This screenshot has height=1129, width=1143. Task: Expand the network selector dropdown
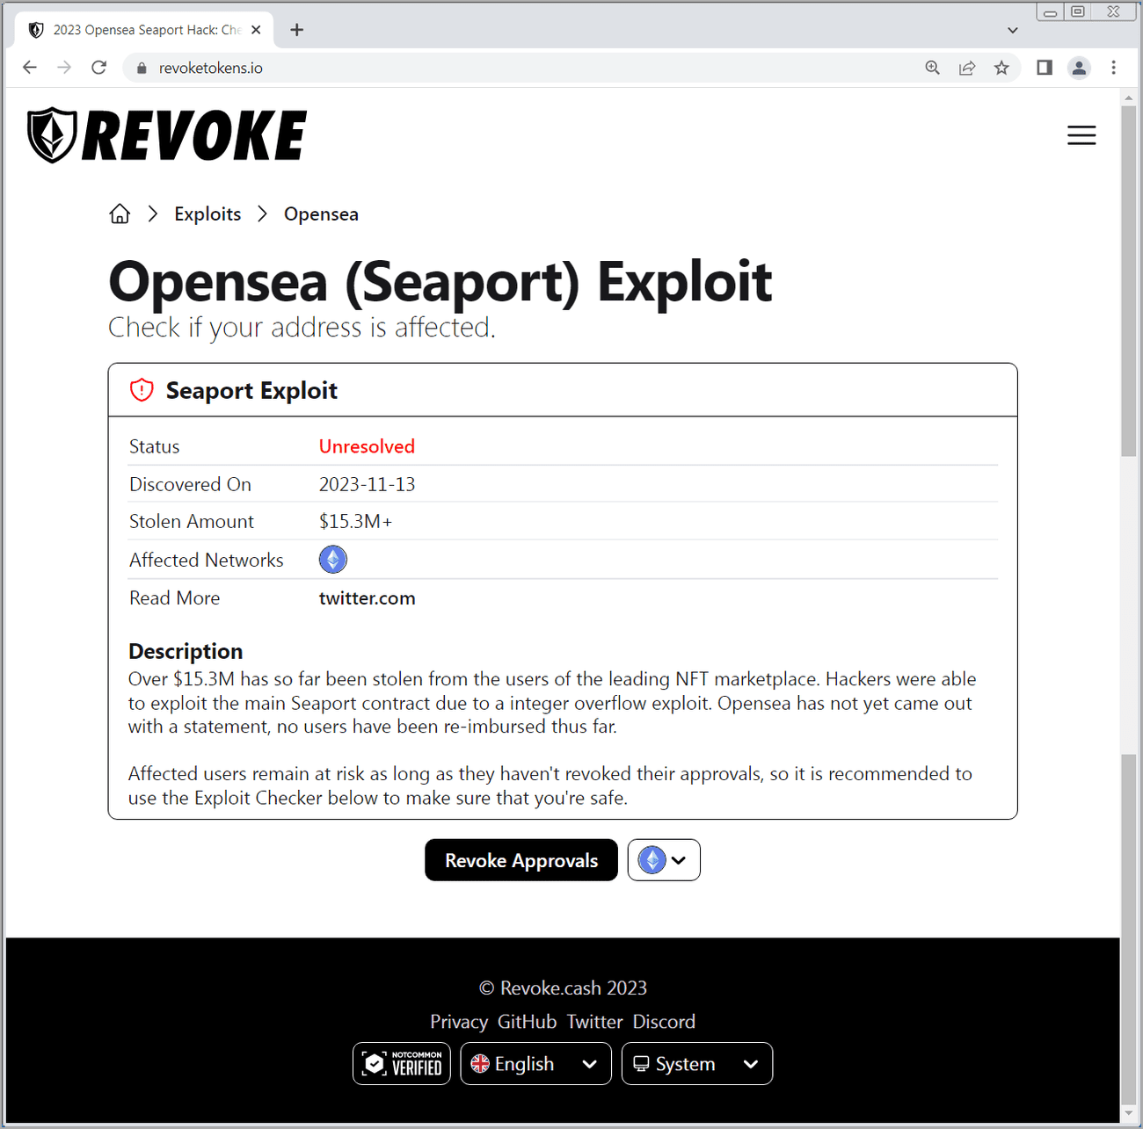click(664, 860)
